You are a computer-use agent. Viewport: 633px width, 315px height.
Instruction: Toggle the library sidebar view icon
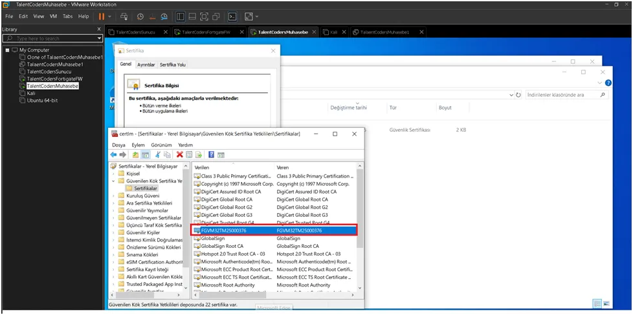pos(180,17)
